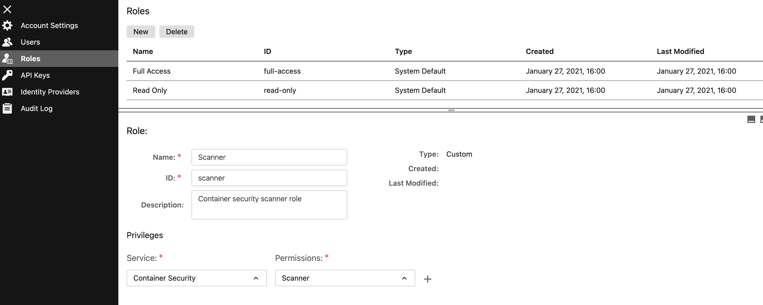Screen dimensions: 763x305
Task: Click the Account Settings icon
Action: pos(7,25)
